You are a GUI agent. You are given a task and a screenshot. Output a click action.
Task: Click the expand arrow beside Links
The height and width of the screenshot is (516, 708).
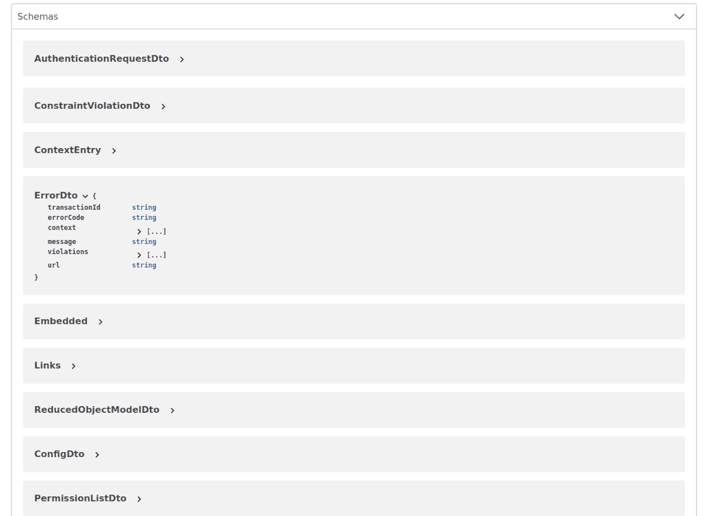73,366
